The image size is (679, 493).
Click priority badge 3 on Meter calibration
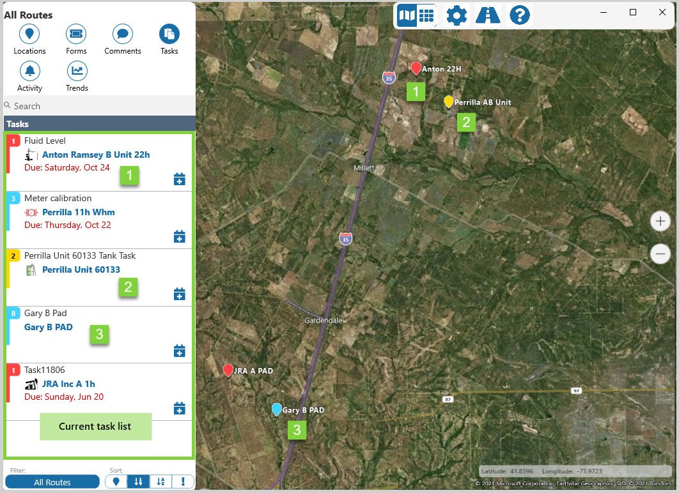pos(13,198)
